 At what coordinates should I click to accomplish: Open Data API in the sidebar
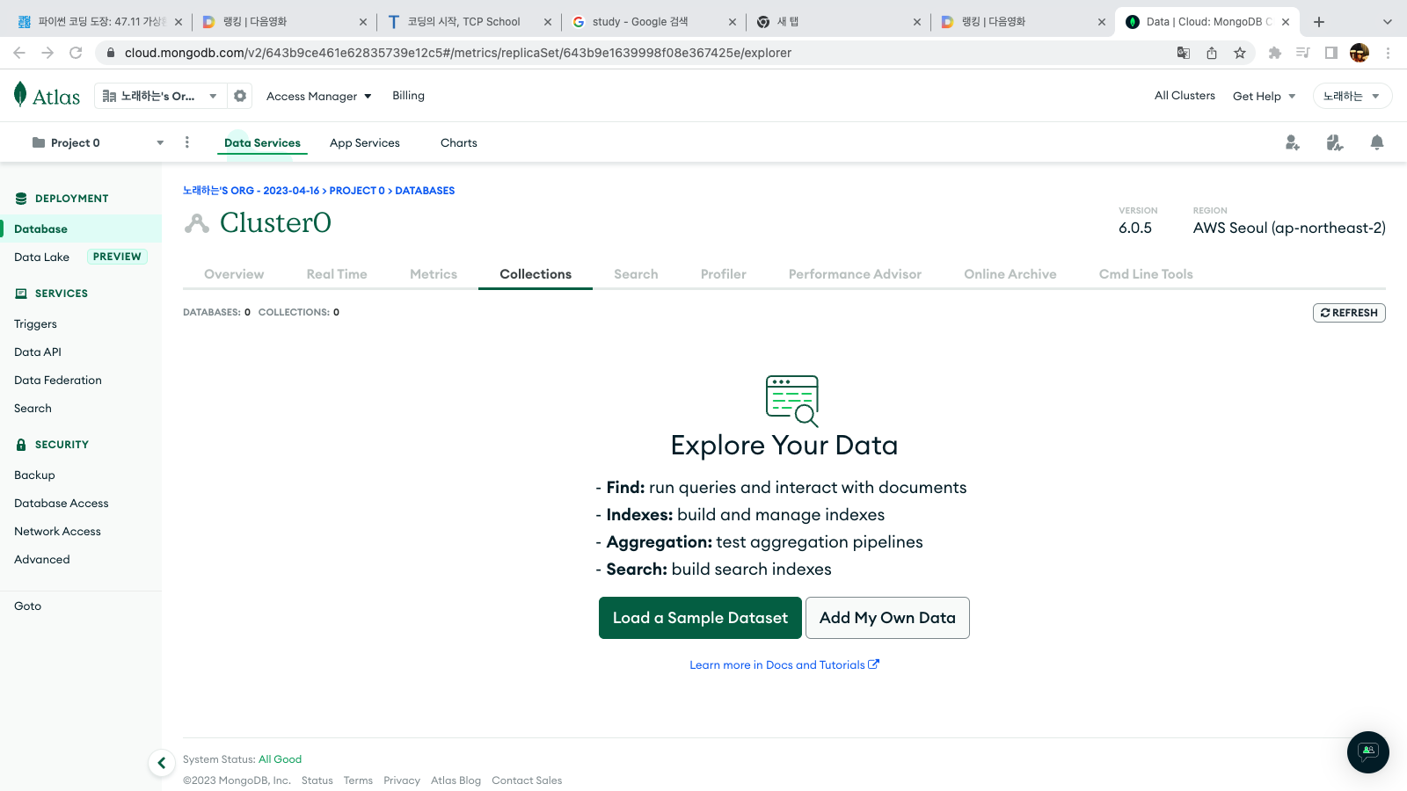pos(38,352)
